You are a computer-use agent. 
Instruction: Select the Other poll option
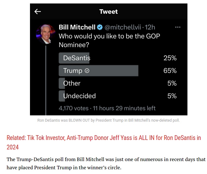click(117, 83)
